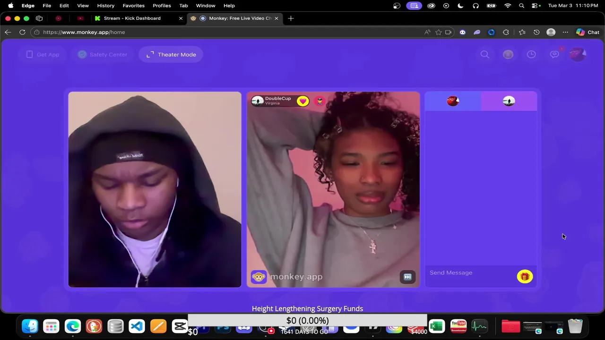
Task: Open the profile avatar in Monkey header
Action: pos(577,54)
